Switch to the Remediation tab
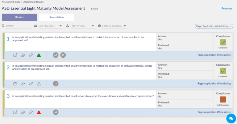This screenshot has height=124, width=237. 56,17
